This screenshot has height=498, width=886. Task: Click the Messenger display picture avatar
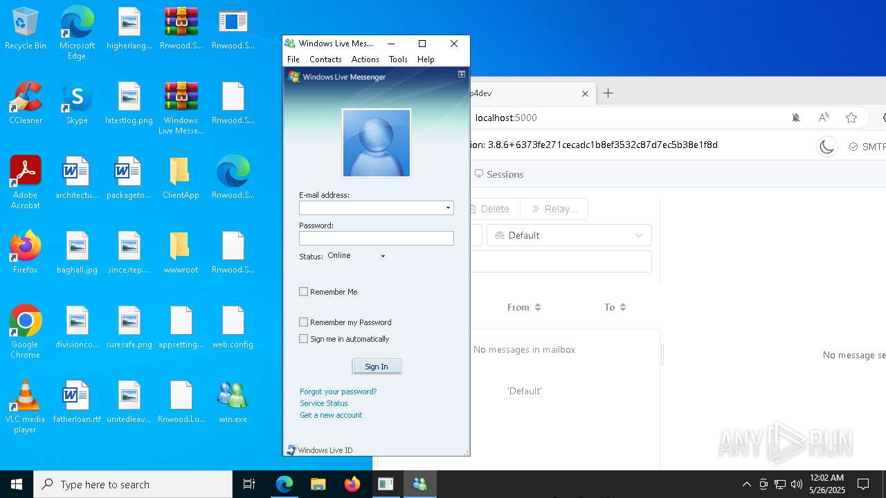tap(377, 143)
